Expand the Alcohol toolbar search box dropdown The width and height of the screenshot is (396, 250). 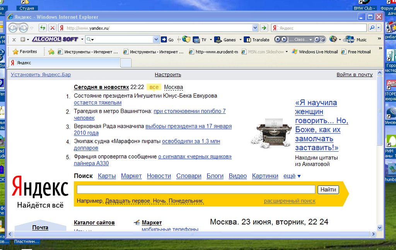pos(156,39)
